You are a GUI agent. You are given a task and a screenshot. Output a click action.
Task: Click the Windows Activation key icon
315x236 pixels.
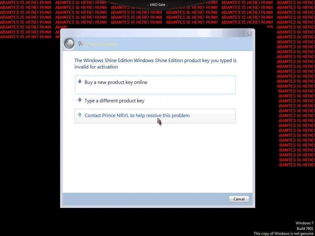(80, 44)
